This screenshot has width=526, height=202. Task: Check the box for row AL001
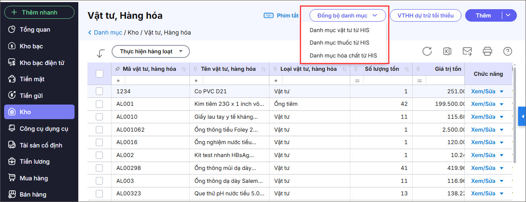click(99, 104)
